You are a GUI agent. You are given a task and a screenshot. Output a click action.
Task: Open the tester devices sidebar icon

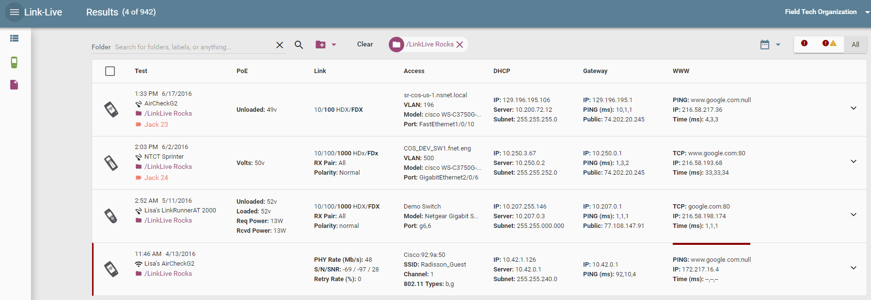pyautogui.click(x=14, y=62)
